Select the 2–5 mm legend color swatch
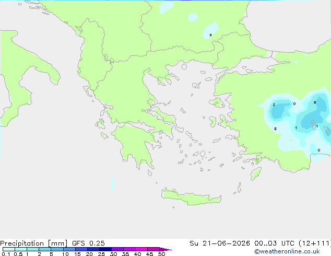Screen dimensions: 331x256 (x=45, y=249)
